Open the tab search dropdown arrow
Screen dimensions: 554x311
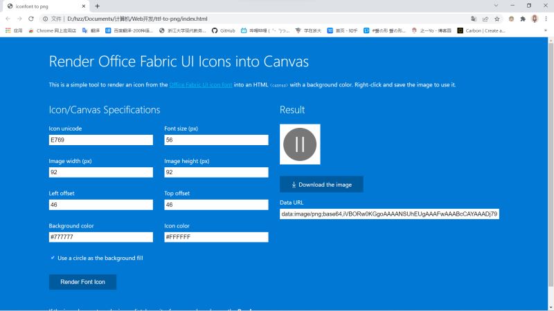496,6
